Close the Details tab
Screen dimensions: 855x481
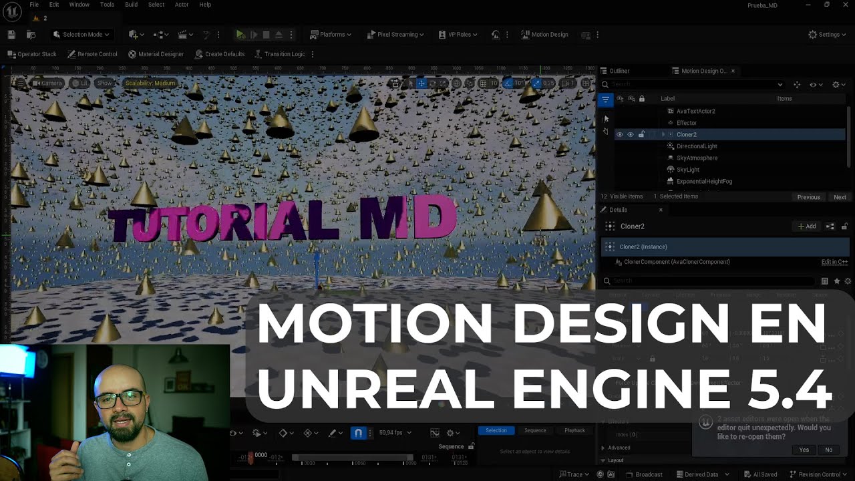(x=661, y=210)
